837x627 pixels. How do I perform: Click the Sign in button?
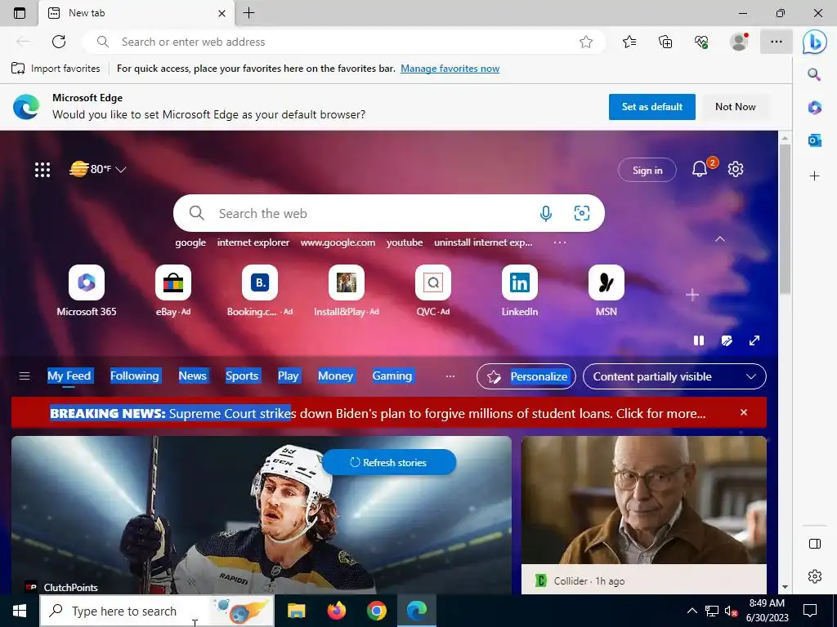coord(647,170)
